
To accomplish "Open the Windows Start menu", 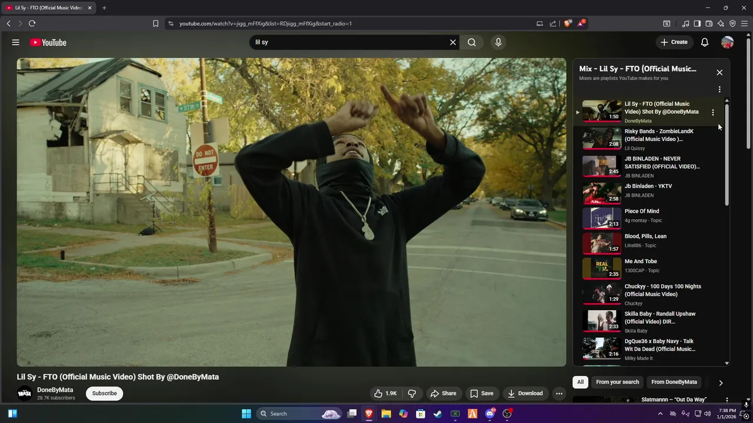I will point(246,414).
